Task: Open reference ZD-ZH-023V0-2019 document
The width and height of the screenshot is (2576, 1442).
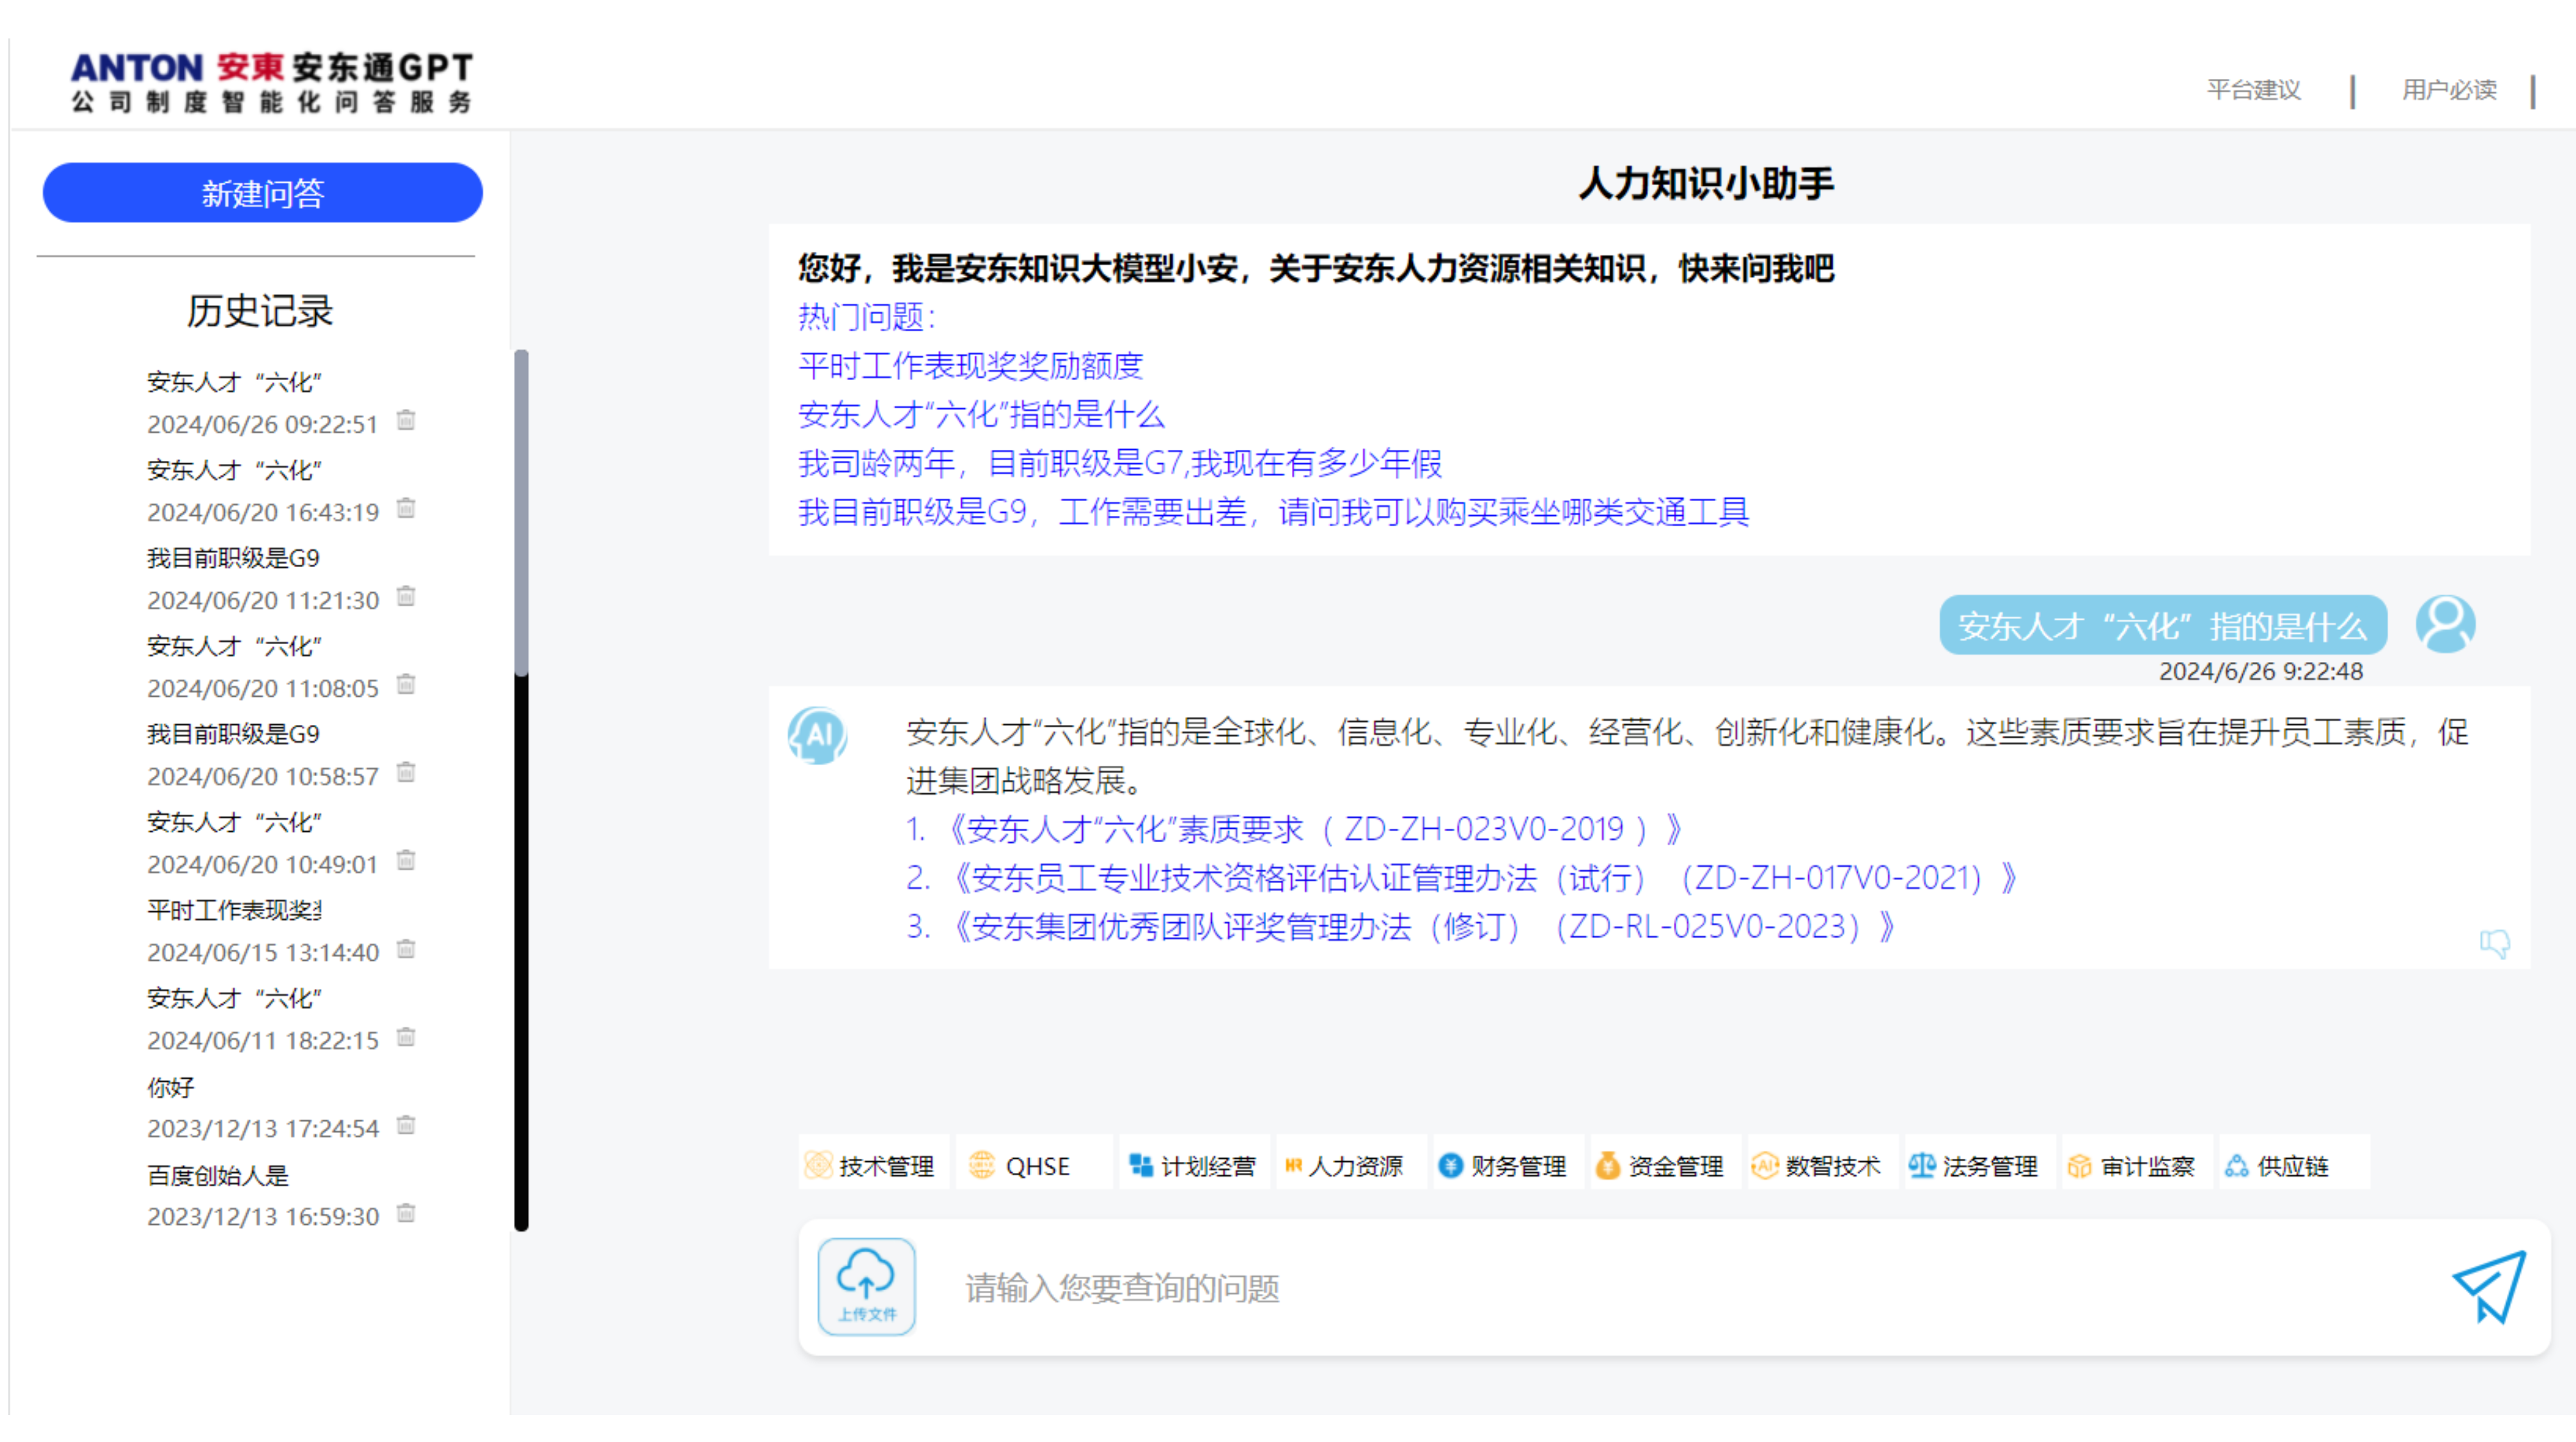Action: coord(1295,829)
